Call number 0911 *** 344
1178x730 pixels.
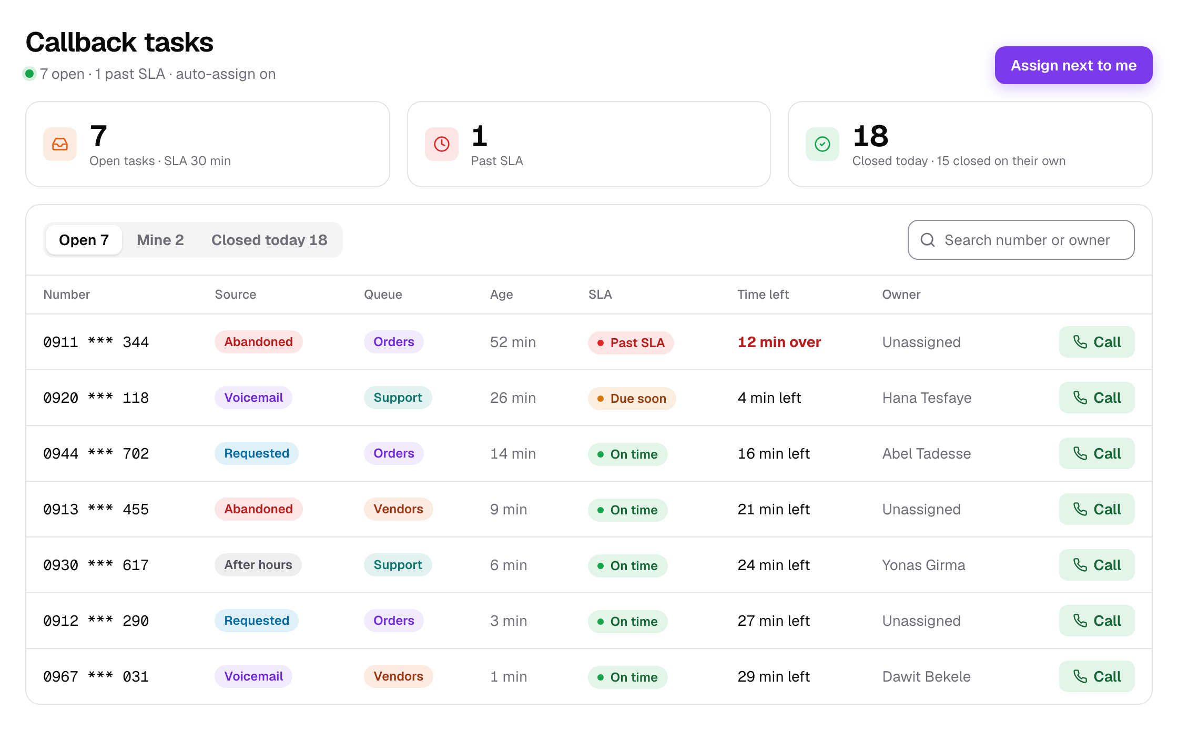(x=1096, y=342)
